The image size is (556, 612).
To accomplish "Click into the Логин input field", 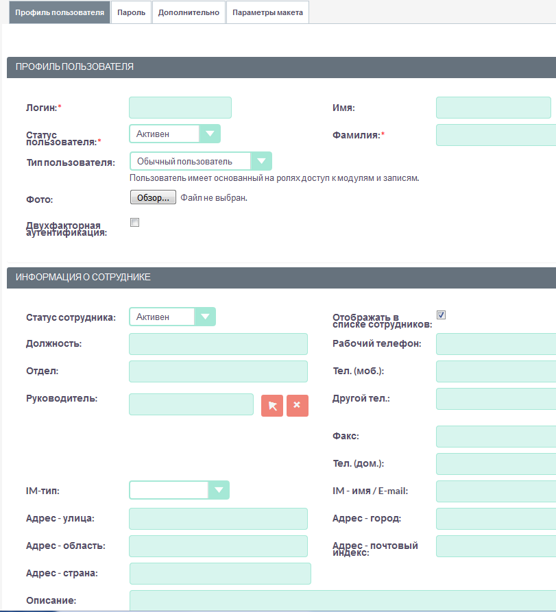I will point(180,108).
